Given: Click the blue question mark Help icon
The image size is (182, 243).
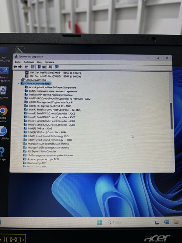Looking at the screenshot, I should pos(39,67).
